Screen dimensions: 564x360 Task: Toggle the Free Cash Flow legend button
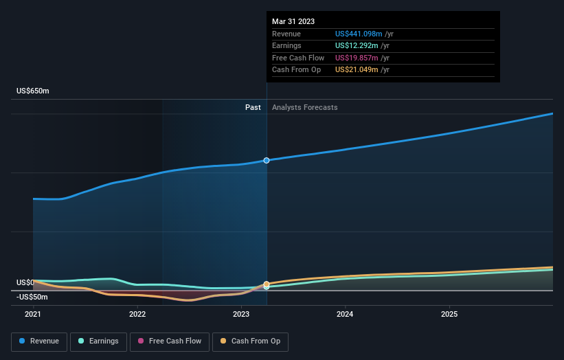(170, 341)
